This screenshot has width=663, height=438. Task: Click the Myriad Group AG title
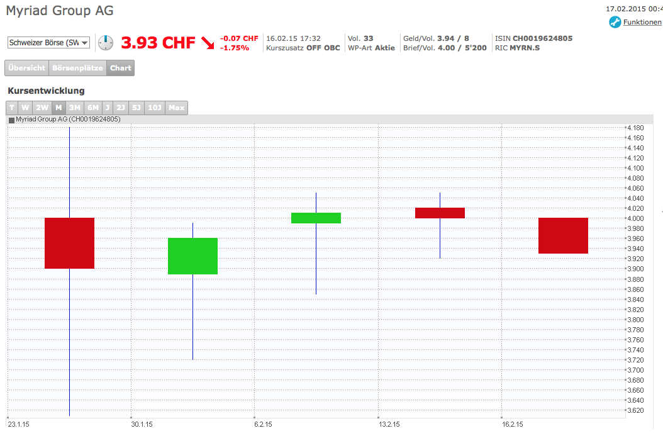click(x=60, y=10)
